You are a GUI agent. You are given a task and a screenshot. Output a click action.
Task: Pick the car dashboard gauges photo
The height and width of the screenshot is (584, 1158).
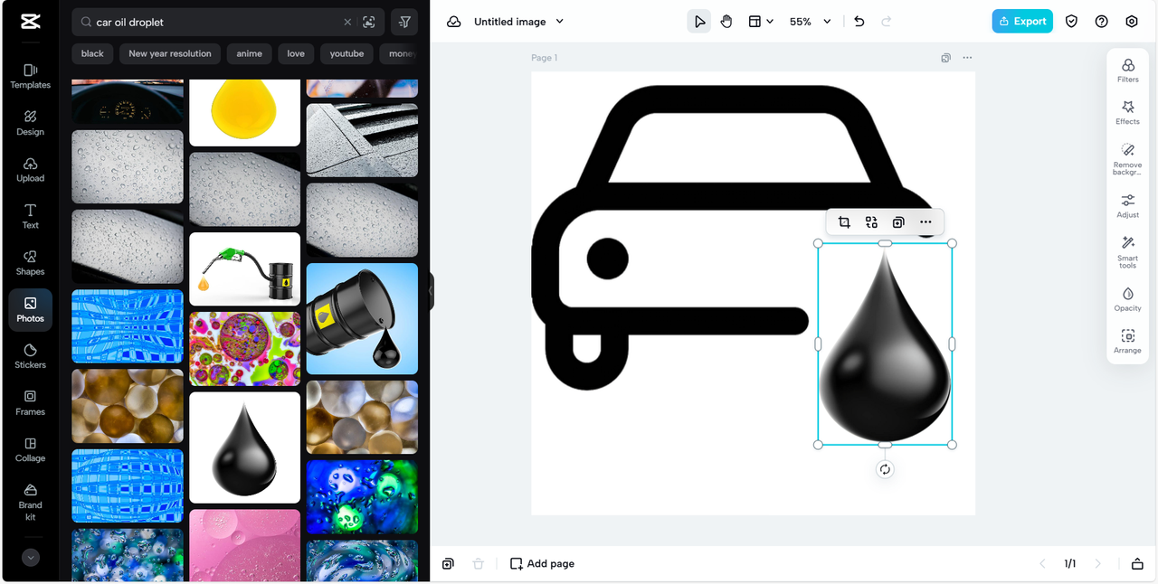click(128, 101)
